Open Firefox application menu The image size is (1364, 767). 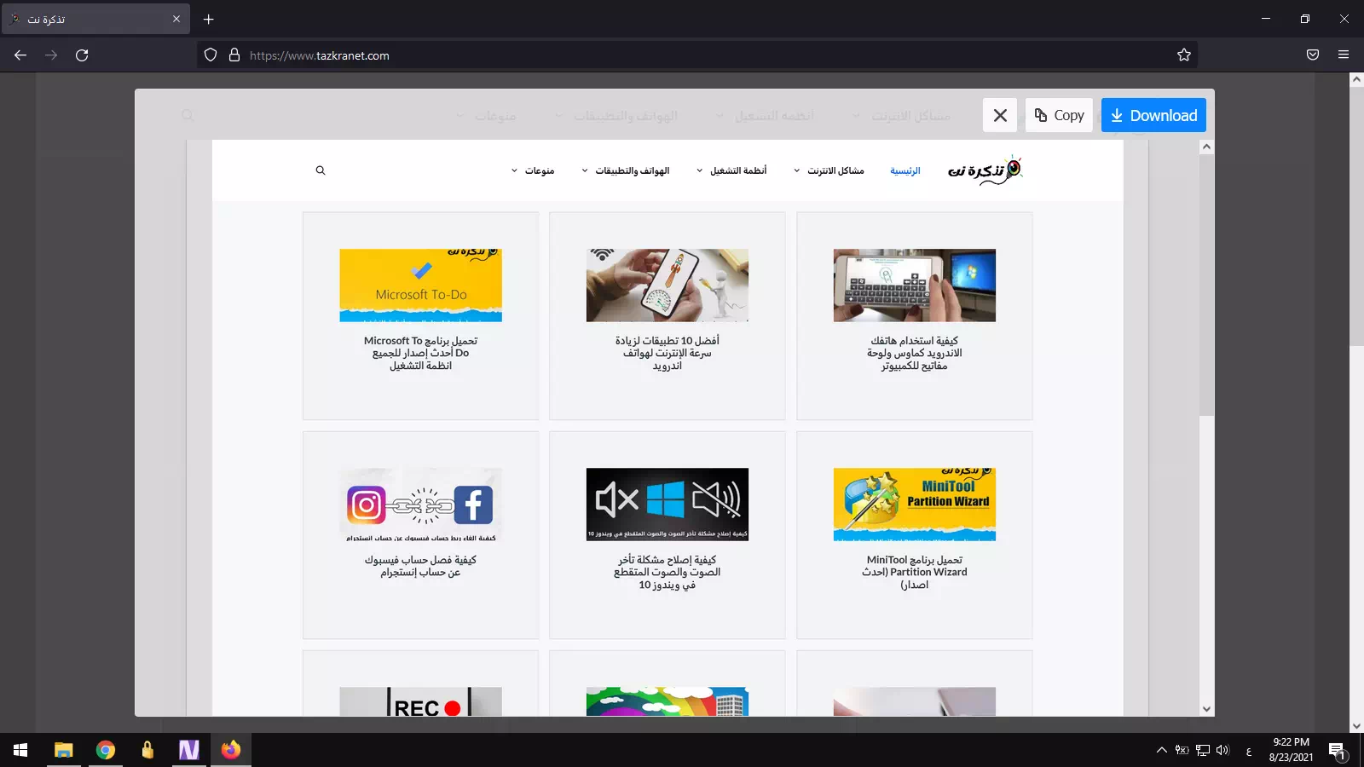[1344, 55]
